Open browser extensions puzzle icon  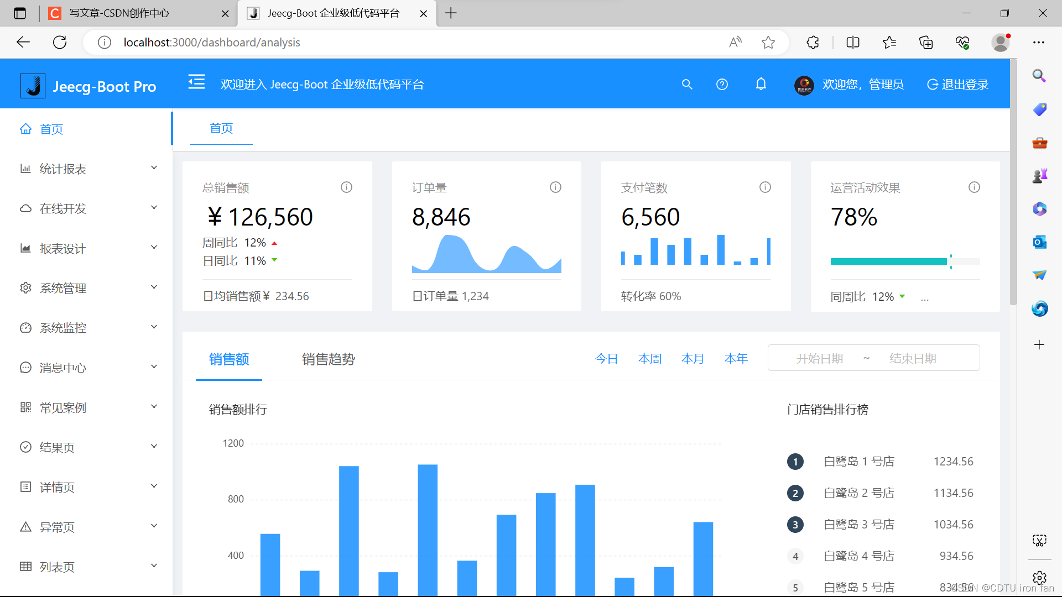point(813,43)
